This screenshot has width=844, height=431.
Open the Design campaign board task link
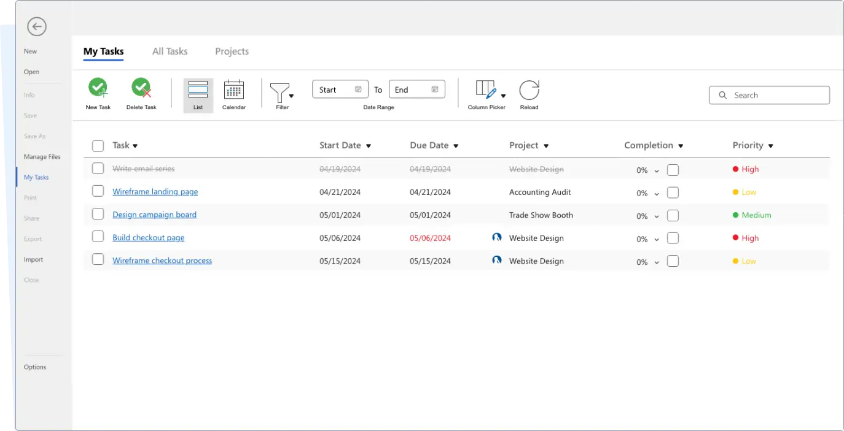coord(155,215)
